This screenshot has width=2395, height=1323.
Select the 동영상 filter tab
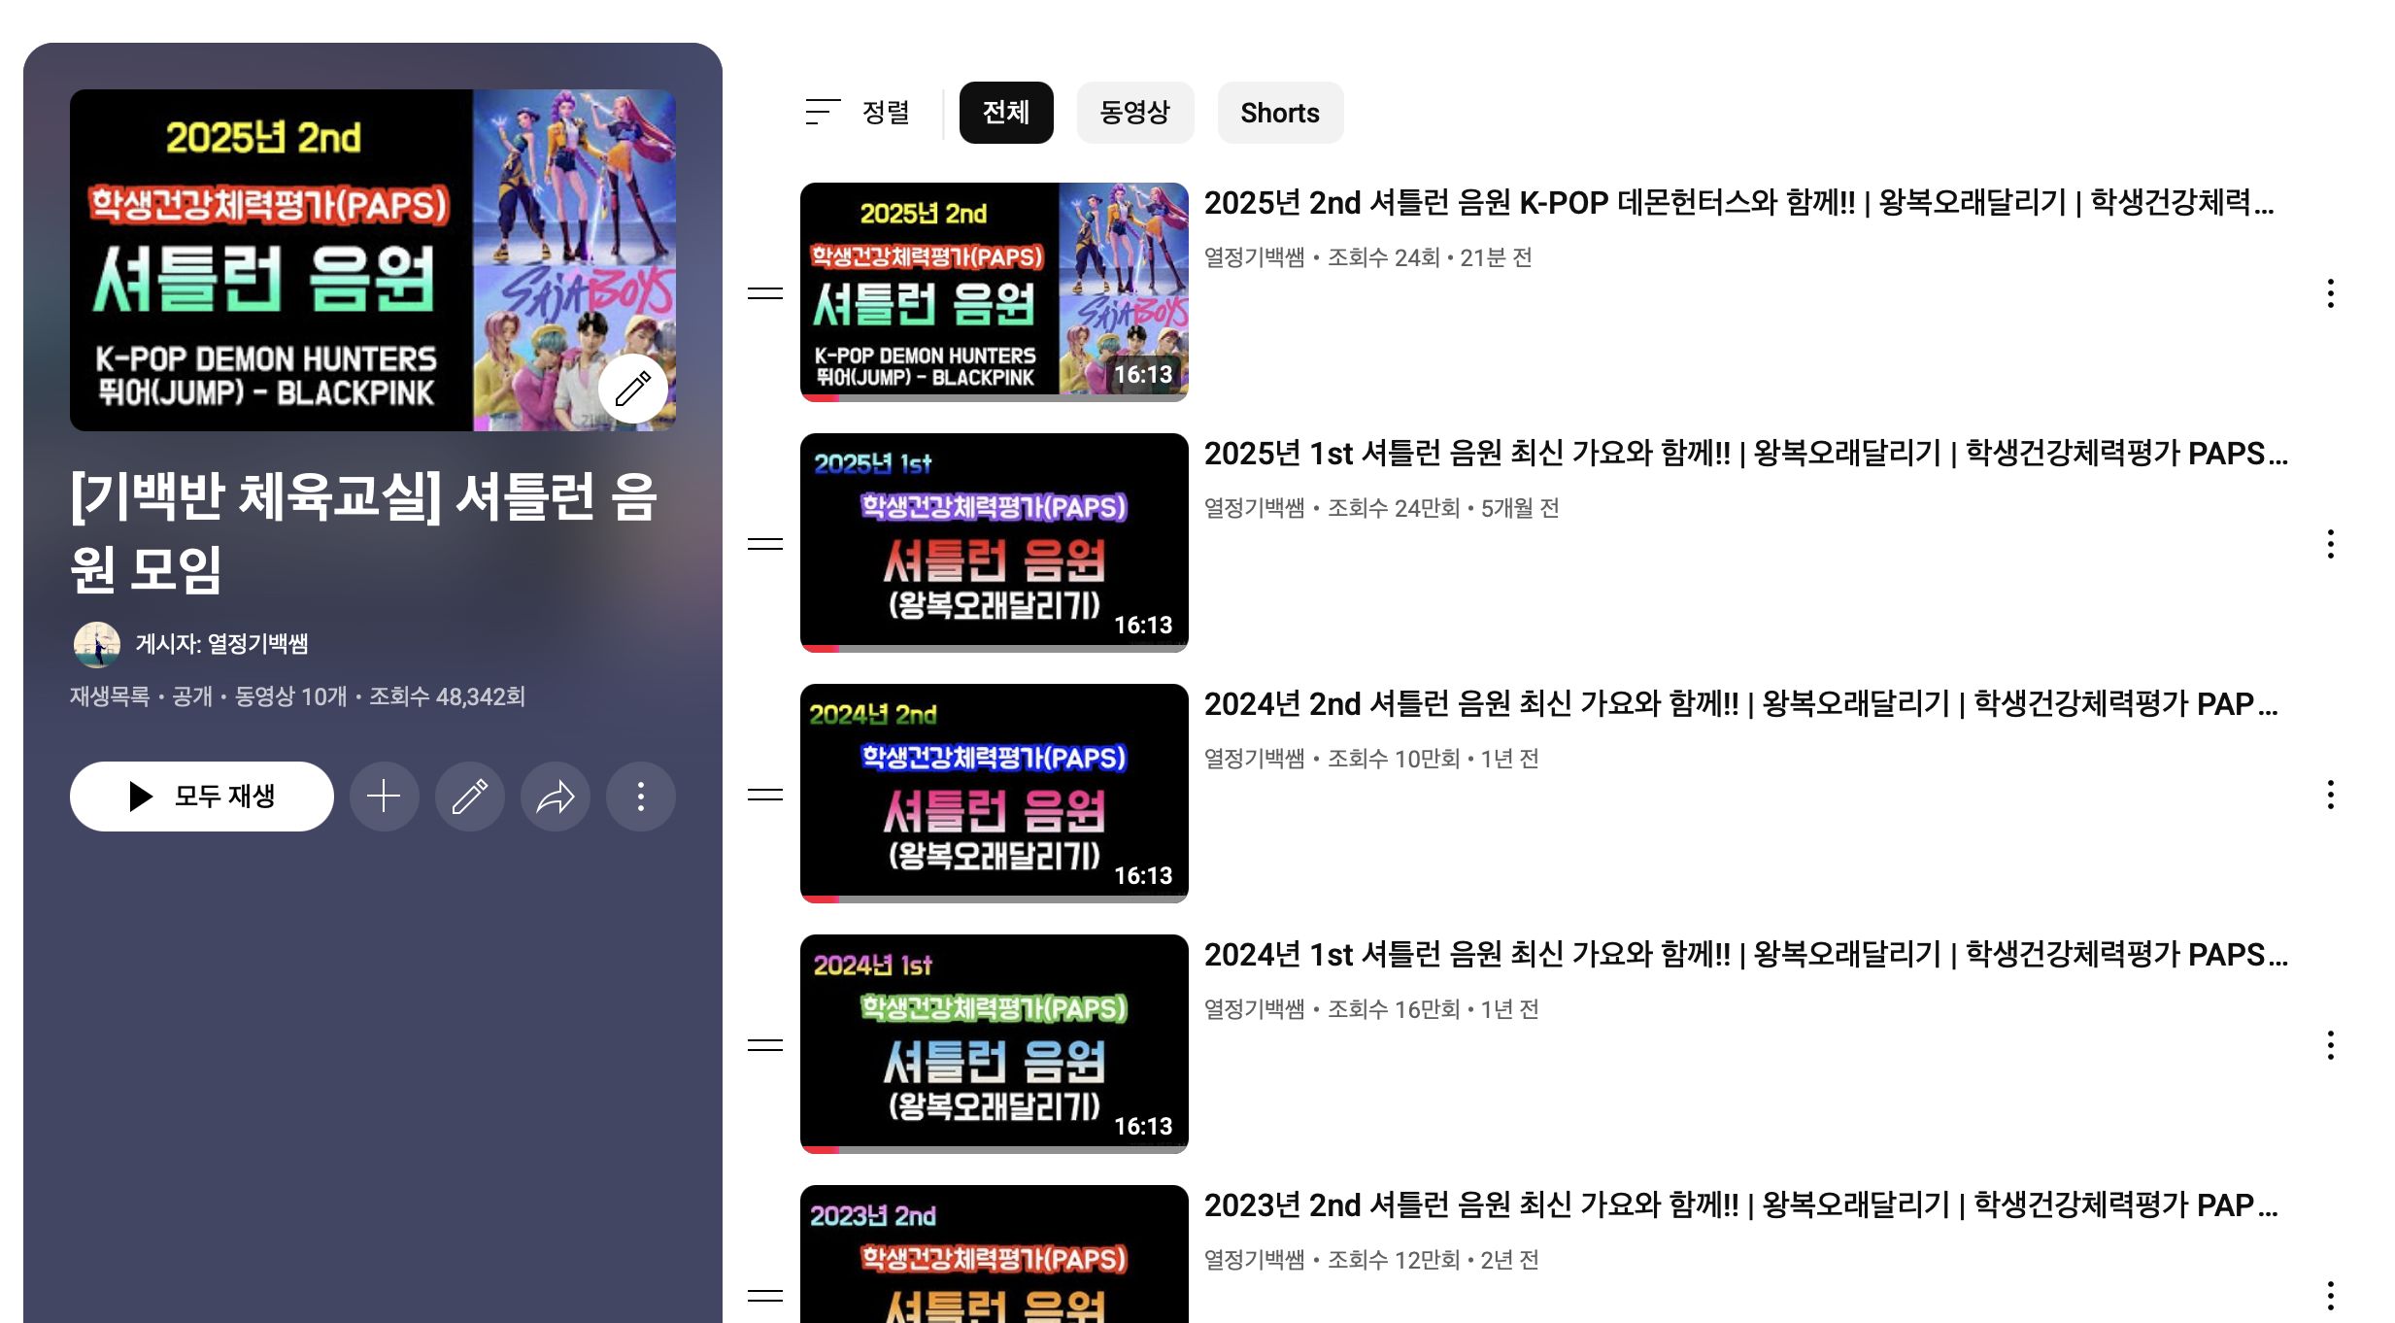coord(1134,113)
